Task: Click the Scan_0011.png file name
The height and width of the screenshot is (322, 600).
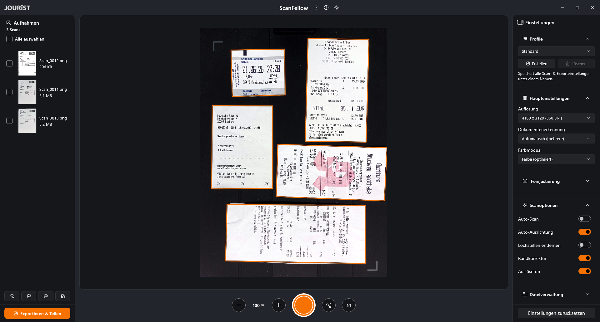Action: point(53,90)
